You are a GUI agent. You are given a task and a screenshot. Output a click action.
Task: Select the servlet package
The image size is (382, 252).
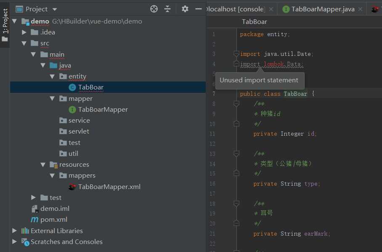(x=79, y=131)
